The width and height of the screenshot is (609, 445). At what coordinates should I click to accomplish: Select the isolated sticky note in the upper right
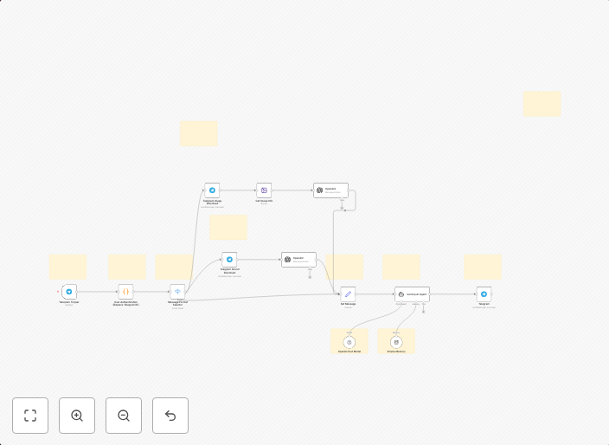(542, 104)
